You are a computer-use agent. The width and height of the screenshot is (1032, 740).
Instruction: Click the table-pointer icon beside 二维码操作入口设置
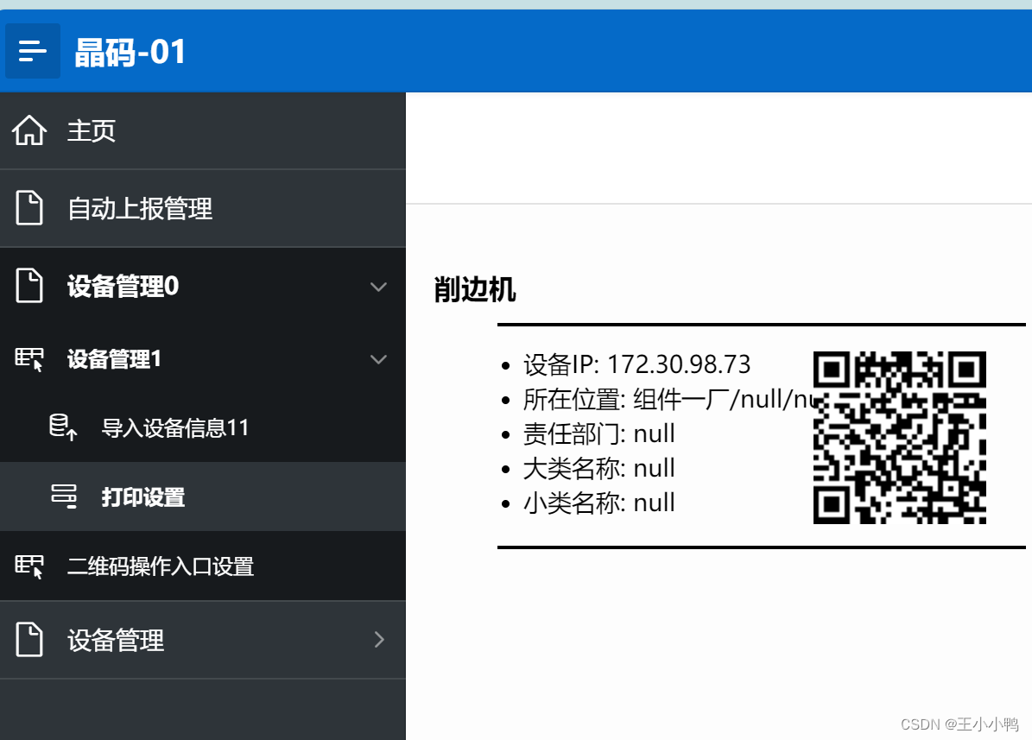(29, 566)
